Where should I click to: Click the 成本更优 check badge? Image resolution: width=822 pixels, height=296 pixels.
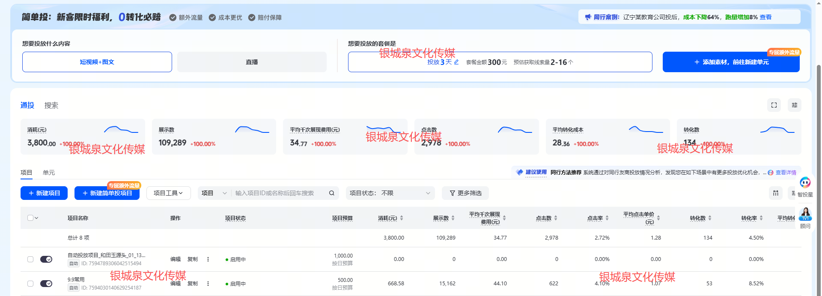[x=212, y=18]
